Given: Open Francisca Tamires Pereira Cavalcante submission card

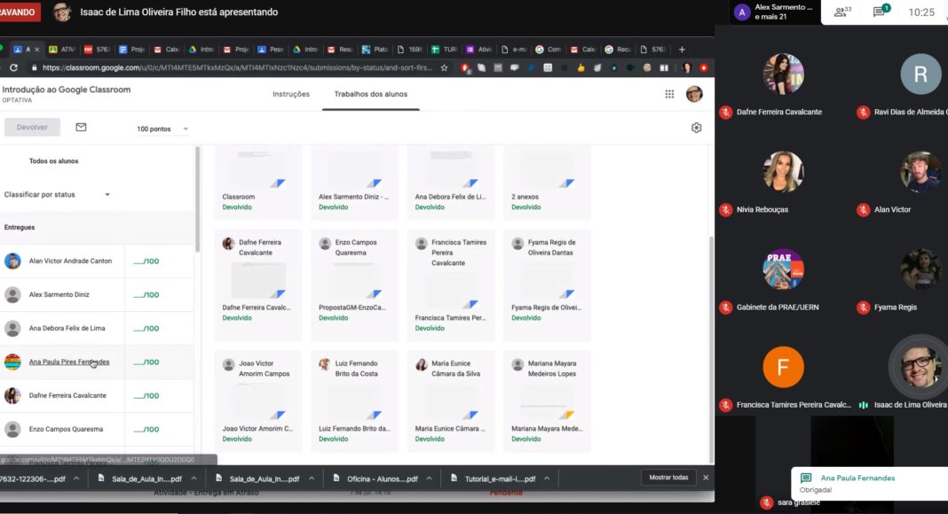Looking at the screenshot, I should pyautogui.click(x=450, y=285).
